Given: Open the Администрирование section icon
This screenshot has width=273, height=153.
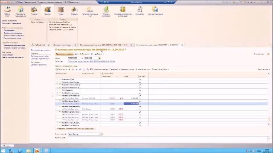Looking at the screenshot, I should tap(155, 11).
